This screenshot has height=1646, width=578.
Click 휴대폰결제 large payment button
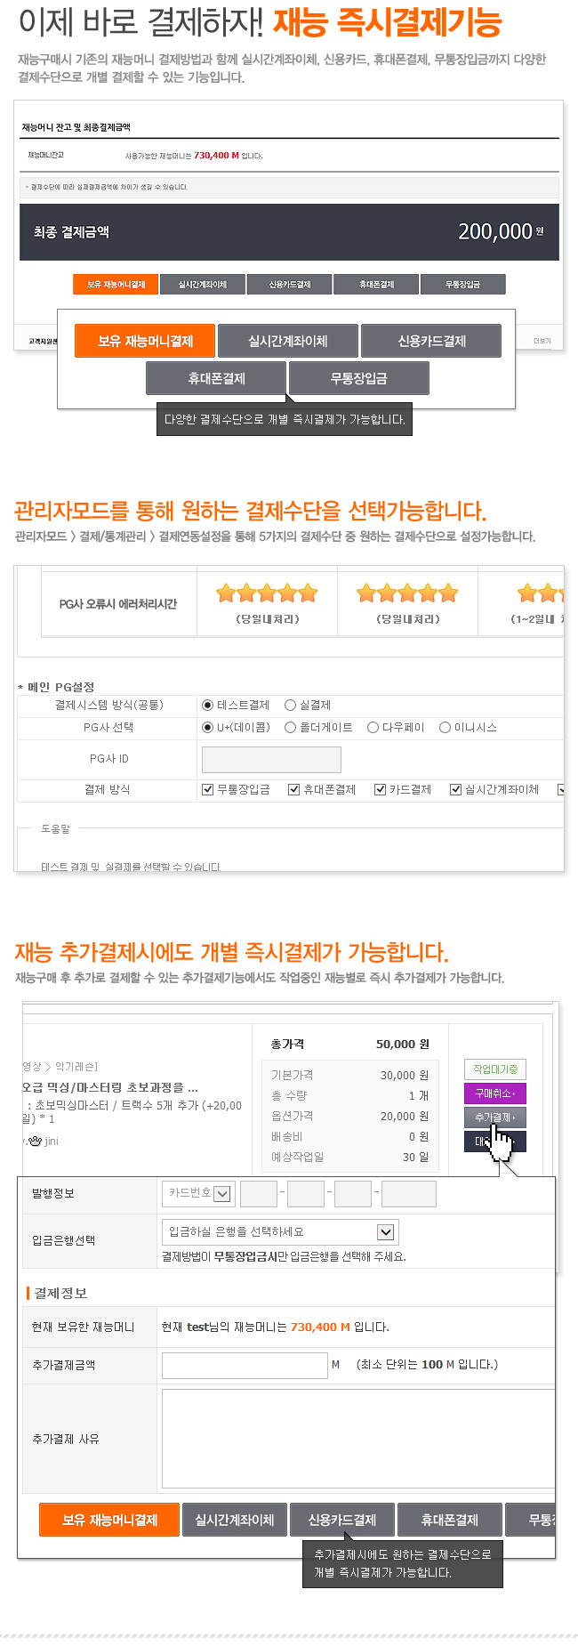tap(216, 378)
